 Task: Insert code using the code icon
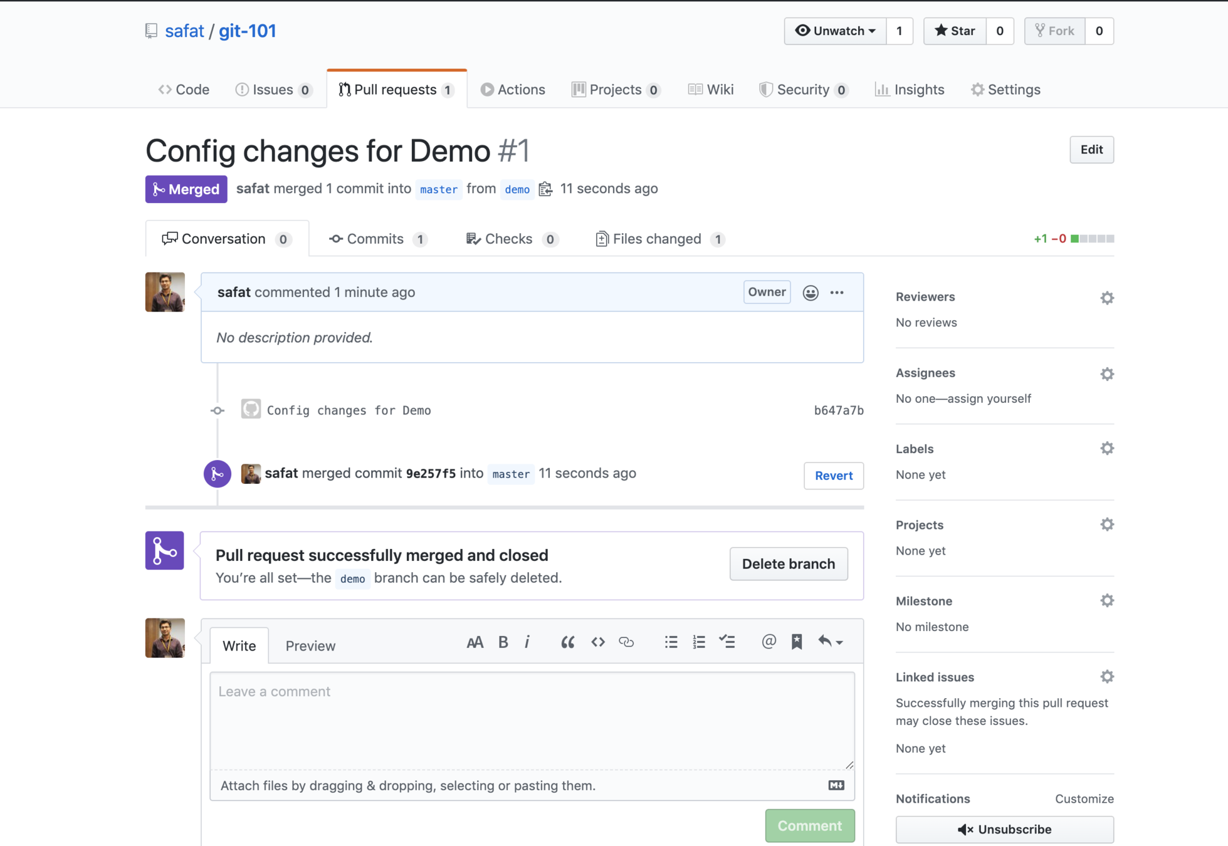[x=597, y=642]
